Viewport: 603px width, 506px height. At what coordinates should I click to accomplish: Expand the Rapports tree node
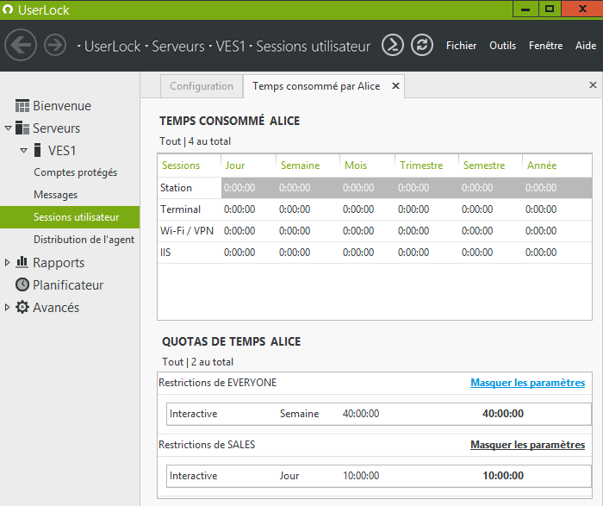click(x=7, y=262)
